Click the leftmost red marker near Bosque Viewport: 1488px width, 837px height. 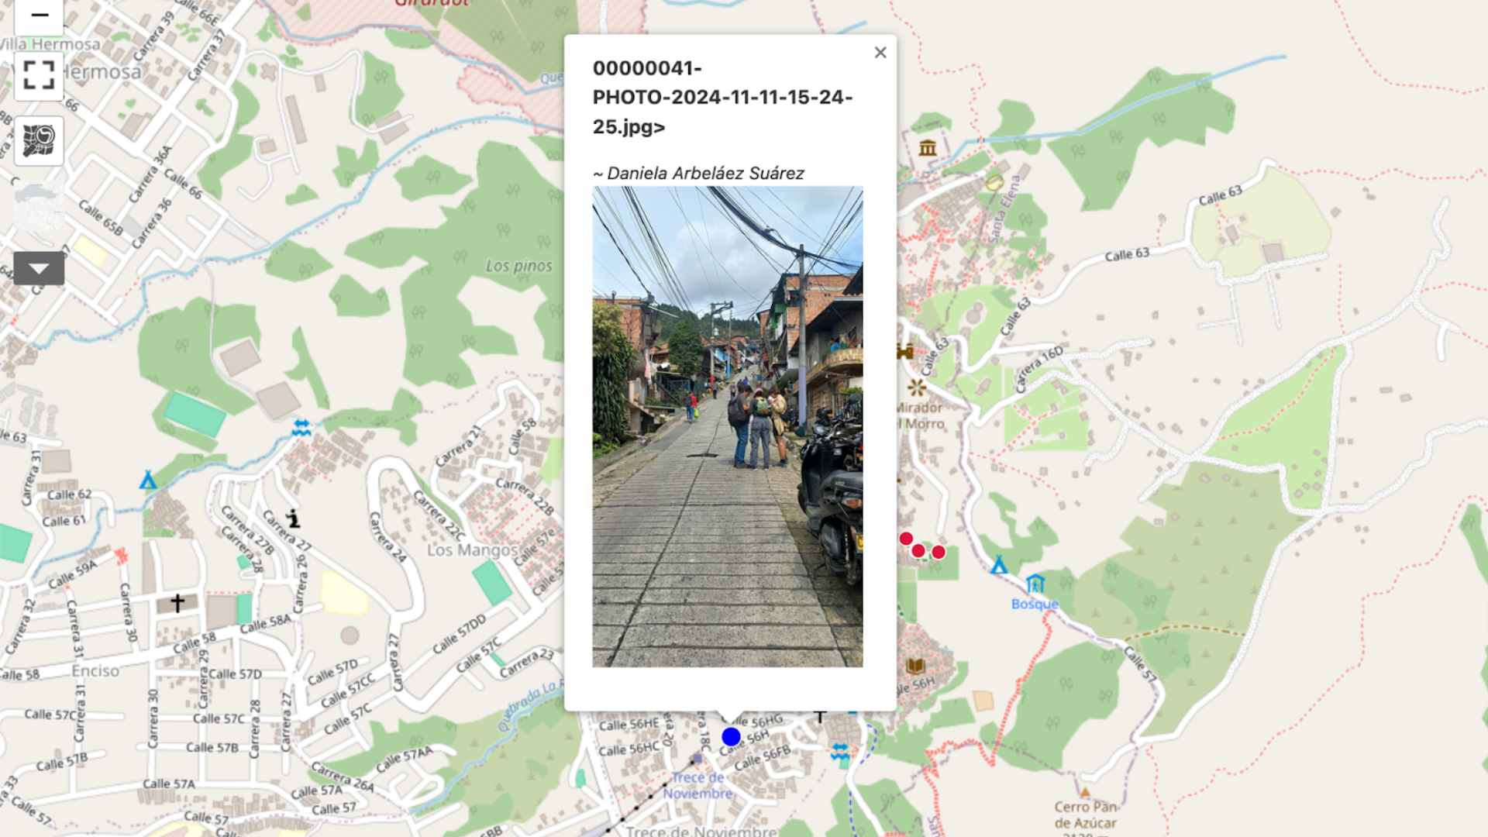pos(906,539)
